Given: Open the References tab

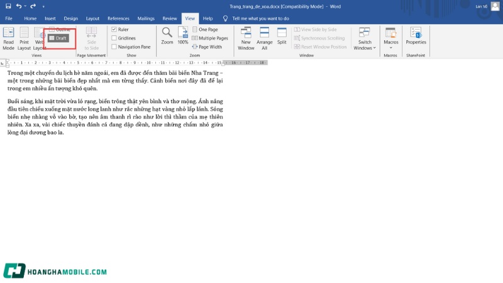Looking at the screenshot, I should tap(118, 19).
